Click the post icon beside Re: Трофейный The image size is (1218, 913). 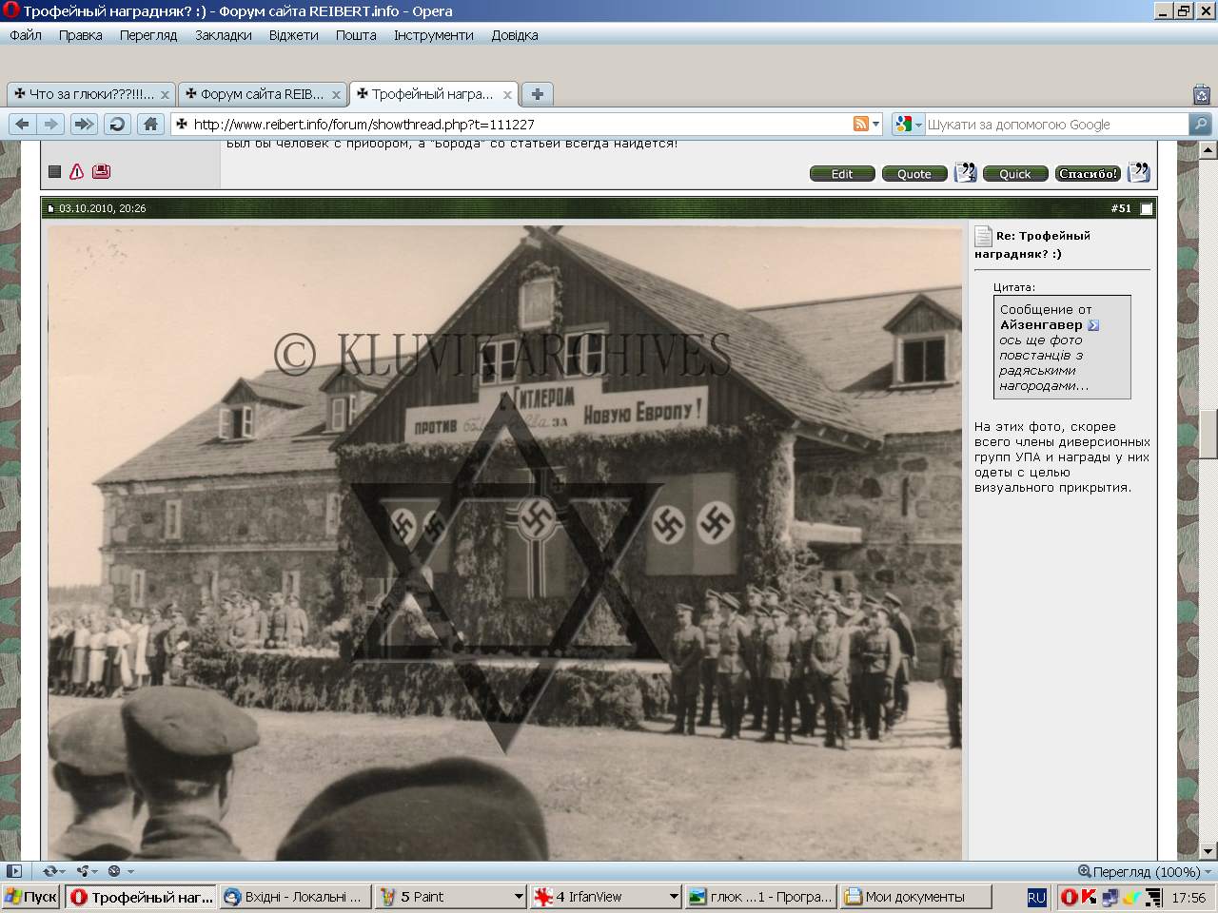coord(983,236)
